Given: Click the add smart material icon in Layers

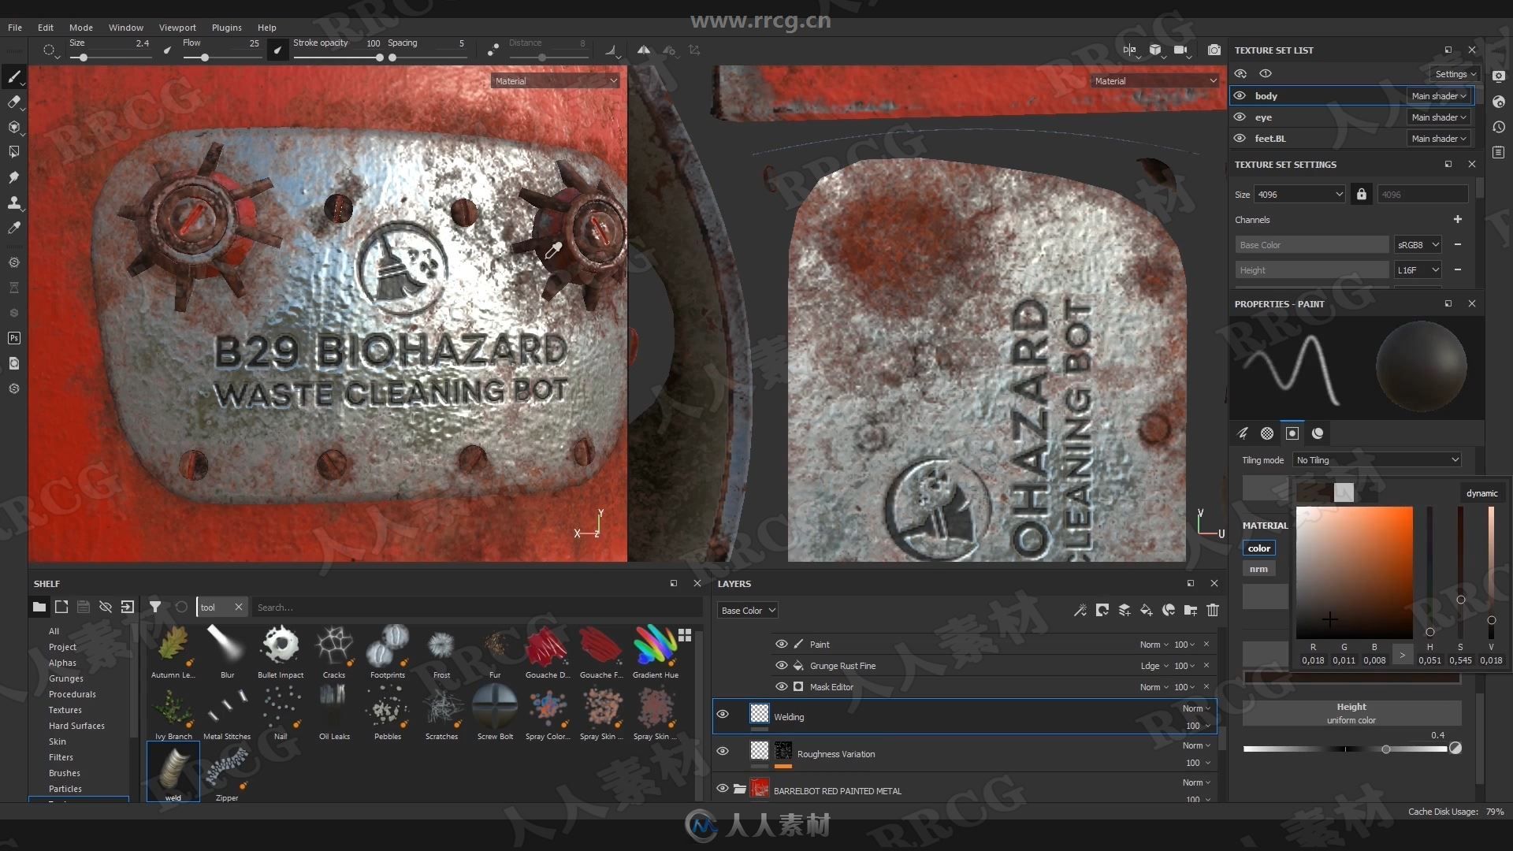Looking at the screenshot, I should [x=1169, y=610].
